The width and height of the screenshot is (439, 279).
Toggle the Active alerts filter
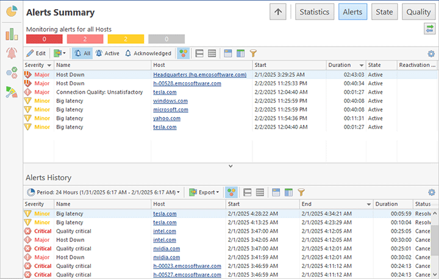click(x=107, y=54)
